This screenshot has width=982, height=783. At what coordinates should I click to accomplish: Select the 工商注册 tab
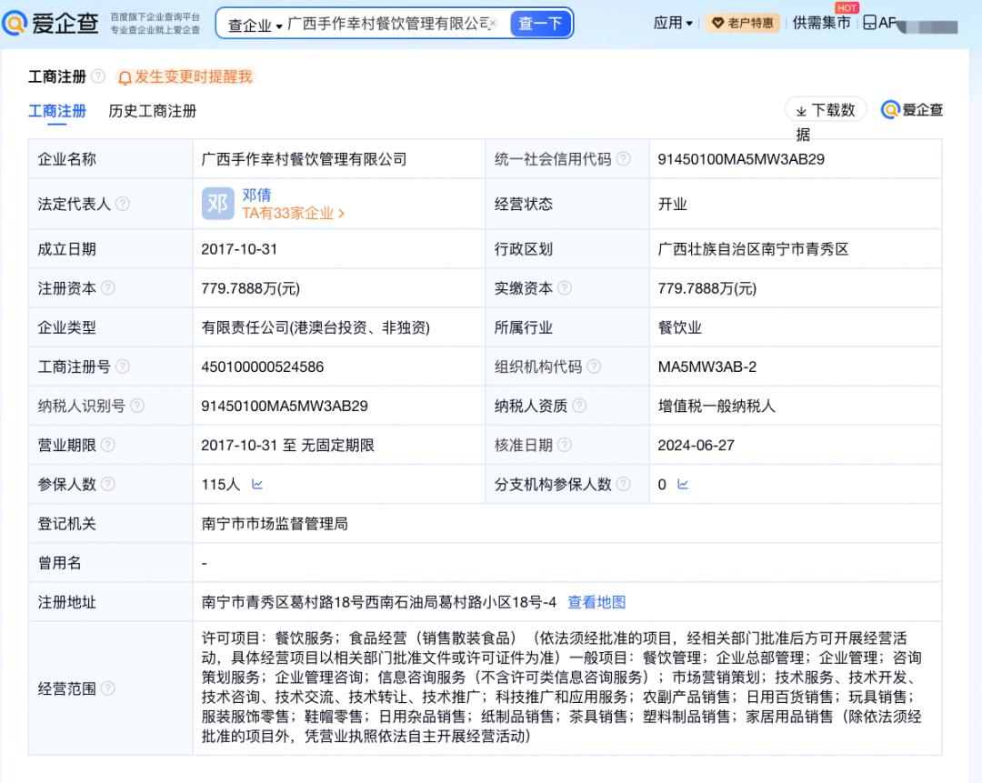[57, 111]
